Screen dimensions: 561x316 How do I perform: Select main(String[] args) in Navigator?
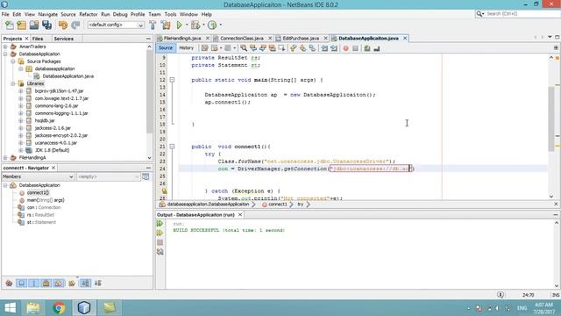pos(46,200)
